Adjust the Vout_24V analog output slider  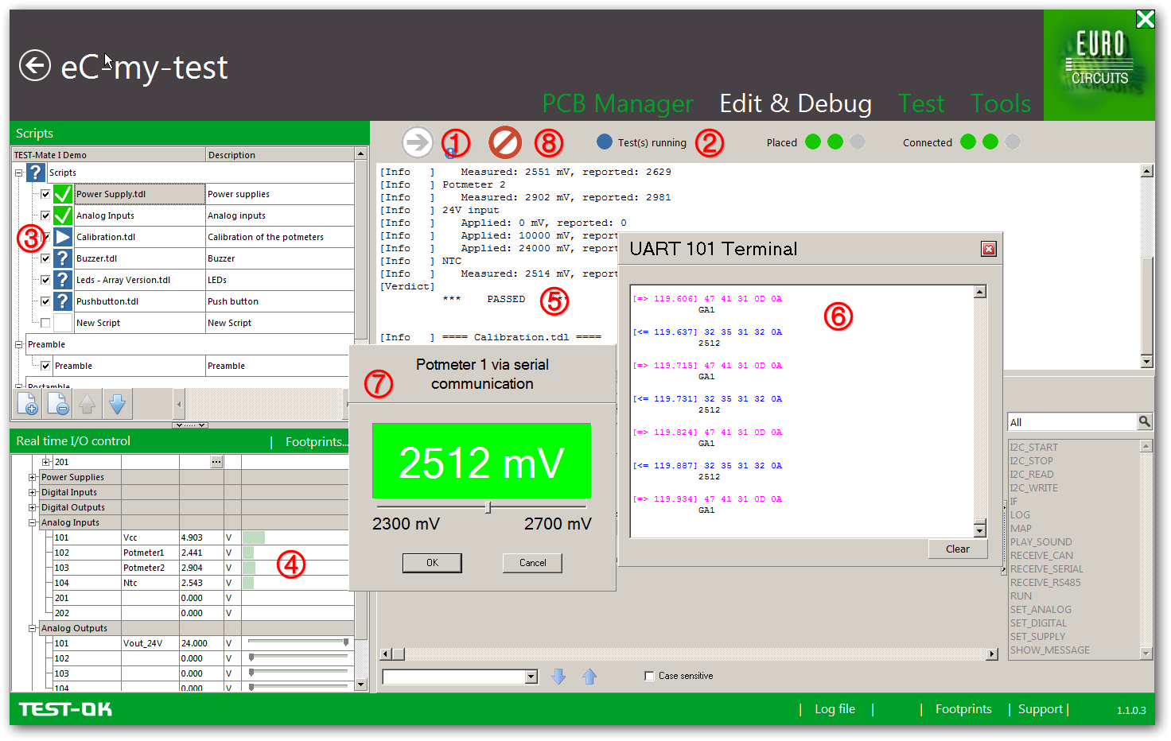click(x=346, y=642)
